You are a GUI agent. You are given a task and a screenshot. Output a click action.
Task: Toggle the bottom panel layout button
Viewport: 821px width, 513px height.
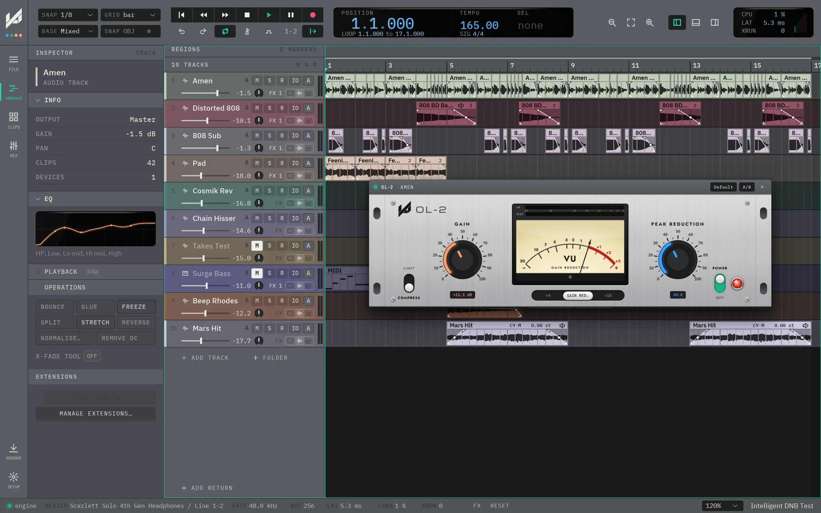point(696,23)
